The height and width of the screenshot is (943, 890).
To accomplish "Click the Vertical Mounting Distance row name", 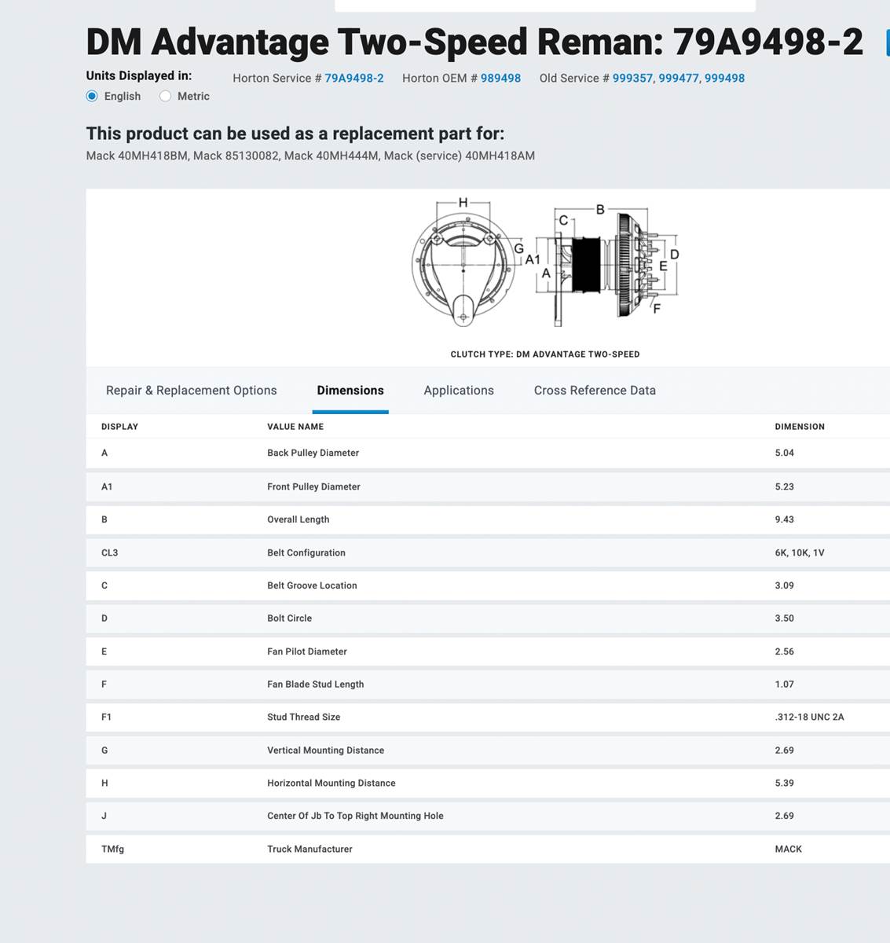I will pyautogui.click(x=326, y=750).
